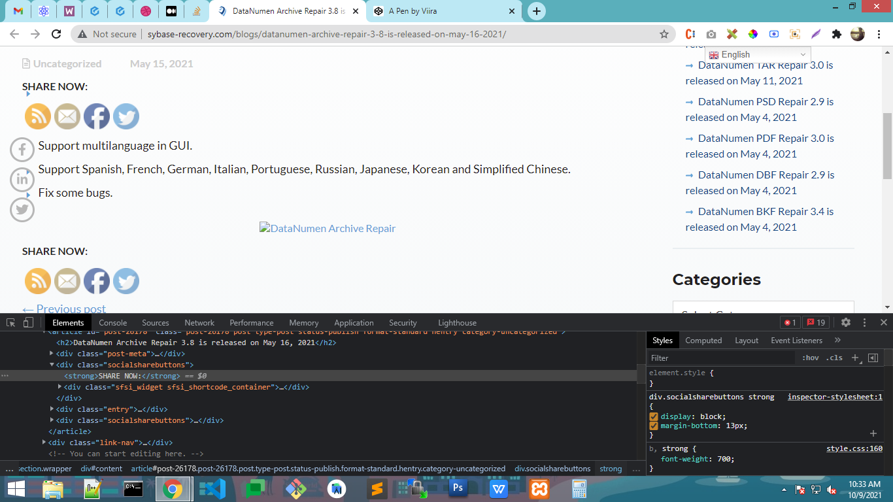Viewport: 893px width, 502px height.
Task: Open the English language dropdown
Action: click(x=758, y=55)
